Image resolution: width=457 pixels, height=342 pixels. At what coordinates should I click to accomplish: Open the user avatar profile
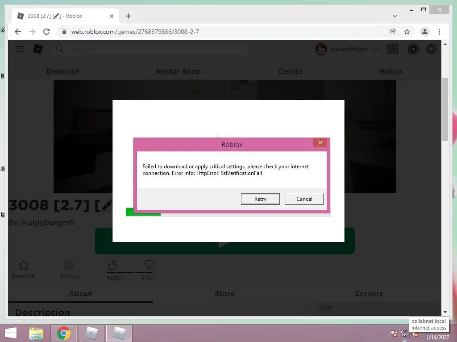click(321, 49)
